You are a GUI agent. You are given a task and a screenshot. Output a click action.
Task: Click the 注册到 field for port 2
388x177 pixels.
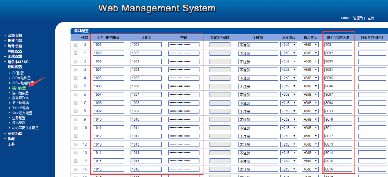(255, 61)
